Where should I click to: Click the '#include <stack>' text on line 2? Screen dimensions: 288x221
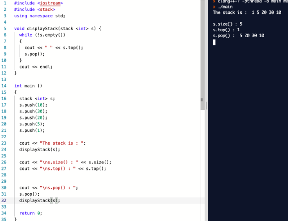point(35,9)
